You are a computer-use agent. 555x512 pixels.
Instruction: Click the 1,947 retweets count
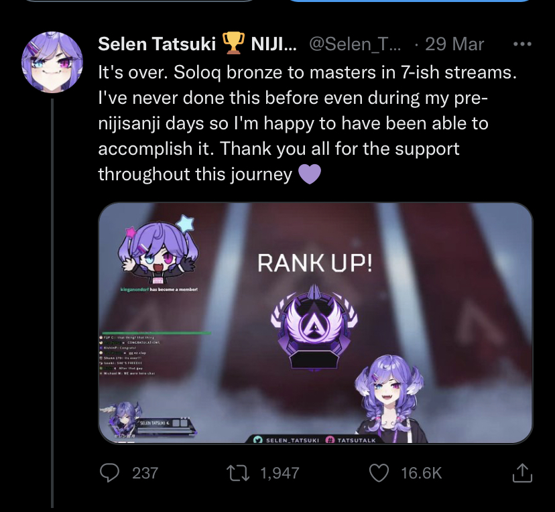(x=280, y=473)
